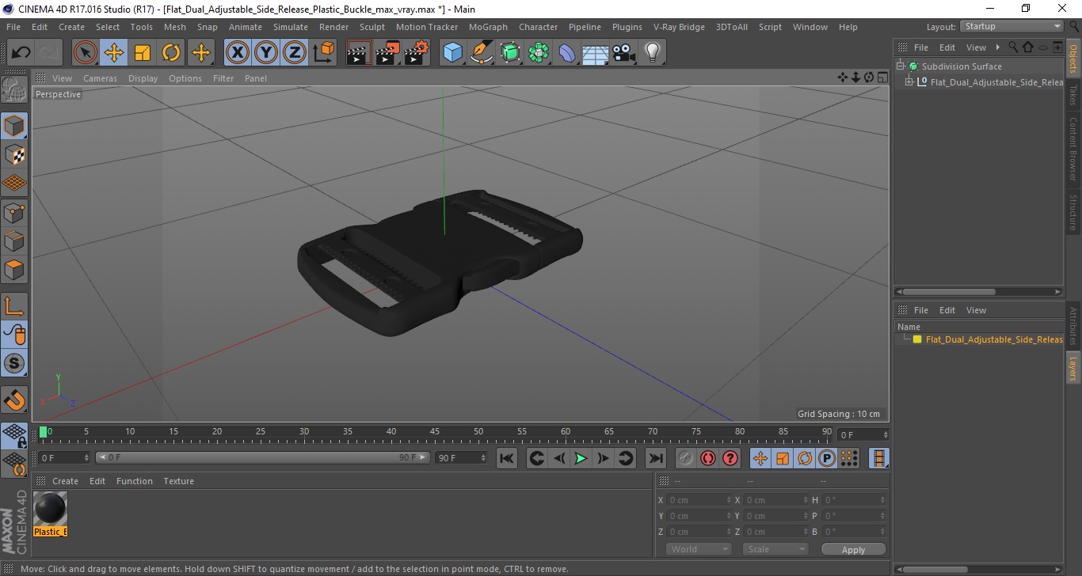This screenshot has width=1082, height=576.
Task: Open the Objects tab
Action: click(1073, 59)
